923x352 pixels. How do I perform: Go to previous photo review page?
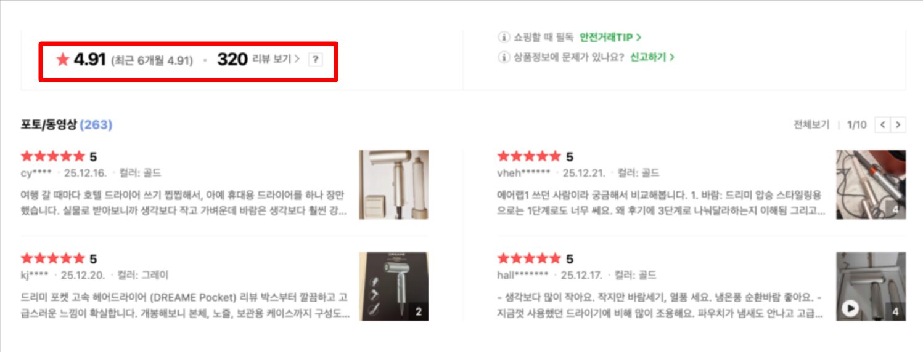883,125
